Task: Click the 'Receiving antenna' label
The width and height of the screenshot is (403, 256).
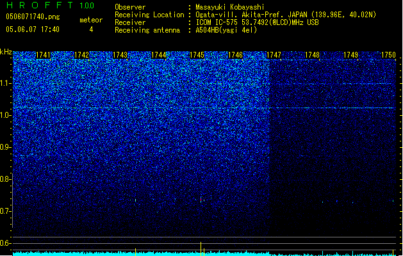Action: pos(147,30)
